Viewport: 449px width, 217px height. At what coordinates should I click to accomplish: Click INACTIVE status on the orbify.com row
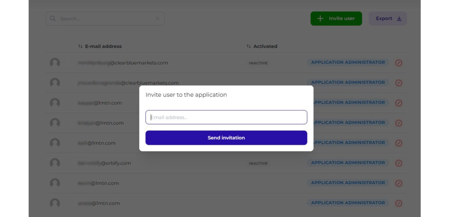[258, 163]
